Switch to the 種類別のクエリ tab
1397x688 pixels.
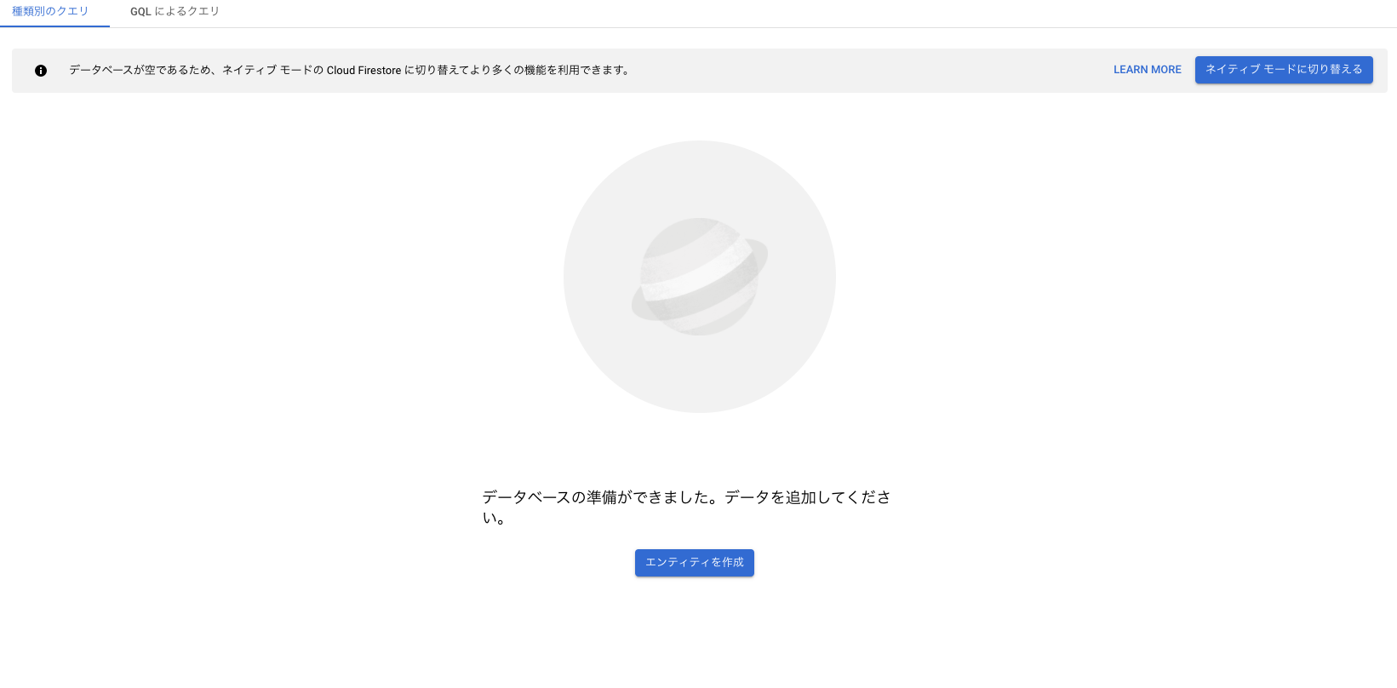[x=50, y=12]
